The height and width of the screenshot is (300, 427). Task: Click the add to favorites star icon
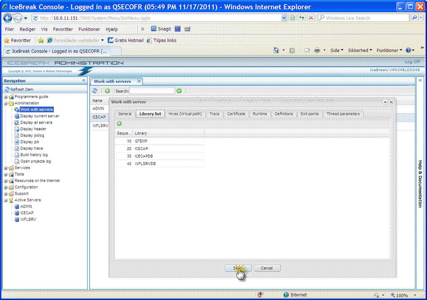[x=41, y=40]
